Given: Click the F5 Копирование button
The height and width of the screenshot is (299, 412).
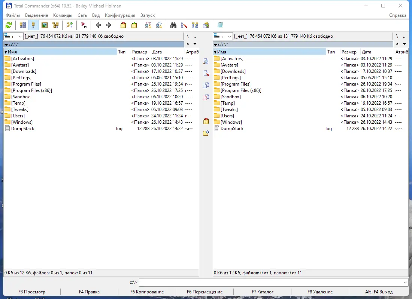Looking at the screenshot, I should 147,292.
